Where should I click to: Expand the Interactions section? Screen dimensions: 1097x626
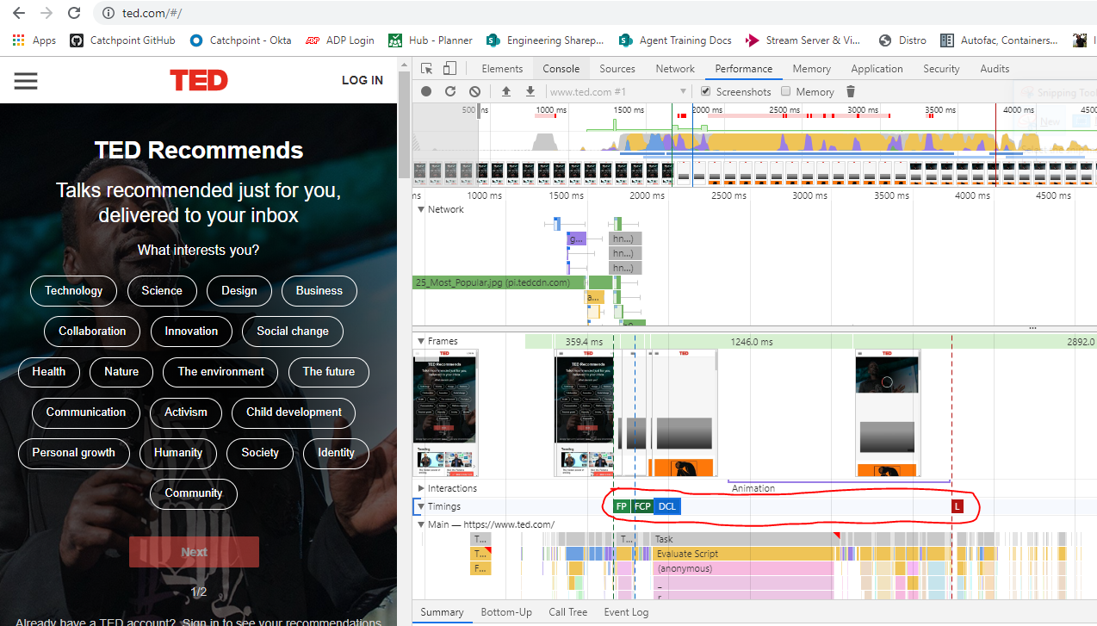pyautogui.click(x=421, y=488)
